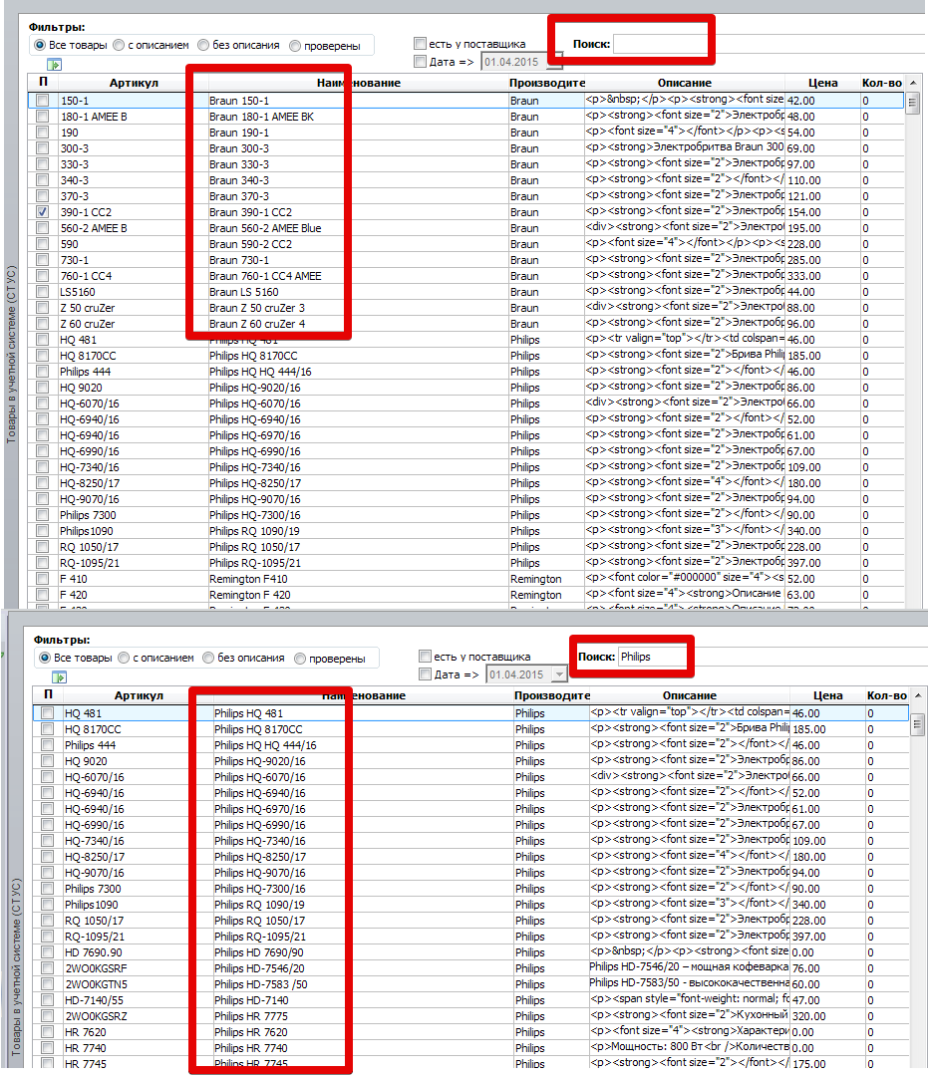Select 'без описания' radio in the Philips-search panel
Screen dimensions: 928x1078
[208, 658]
